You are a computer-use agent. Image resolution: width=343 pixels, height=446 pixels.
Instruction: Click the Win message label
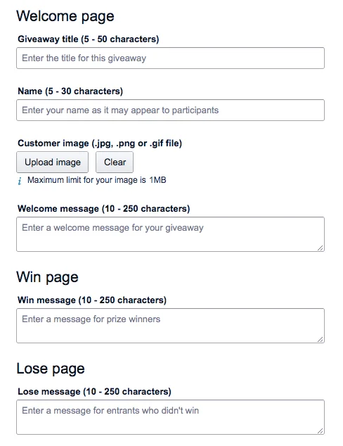pyautogui.click(x=92, y=300)
